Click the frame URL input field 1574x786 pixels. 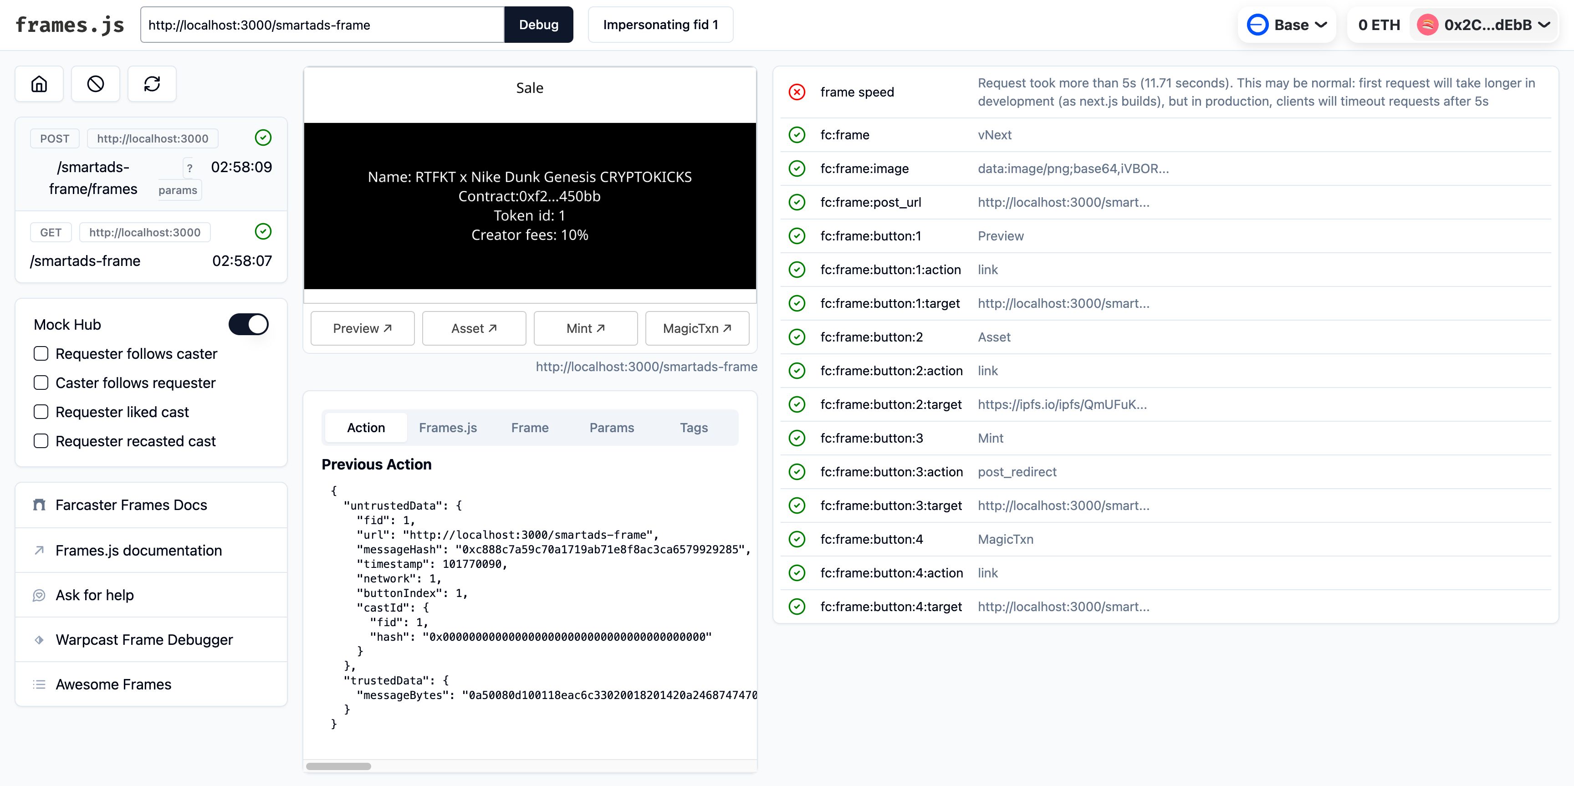tap(322, 25)
